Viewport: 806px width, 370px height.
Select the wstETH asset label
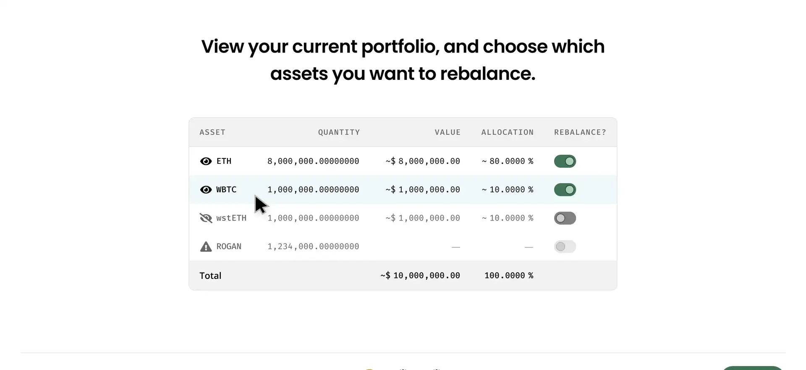pyautogui.click(x=231, y=218)
